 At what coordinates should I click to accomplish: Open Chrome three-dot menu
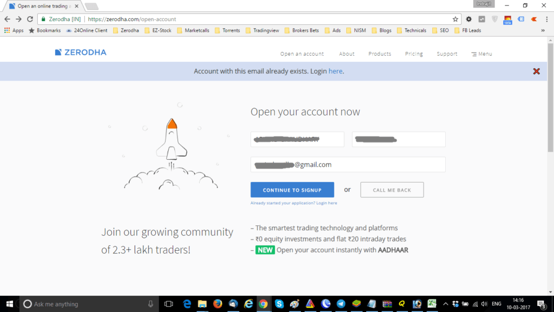(546, 19)
